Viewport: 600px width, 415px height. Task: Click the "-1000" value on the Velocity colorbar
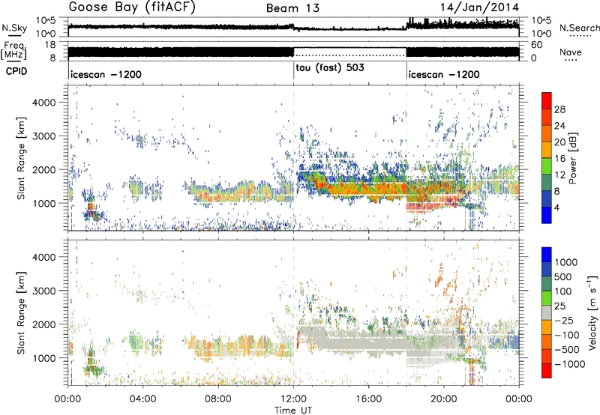click(569, 364)
